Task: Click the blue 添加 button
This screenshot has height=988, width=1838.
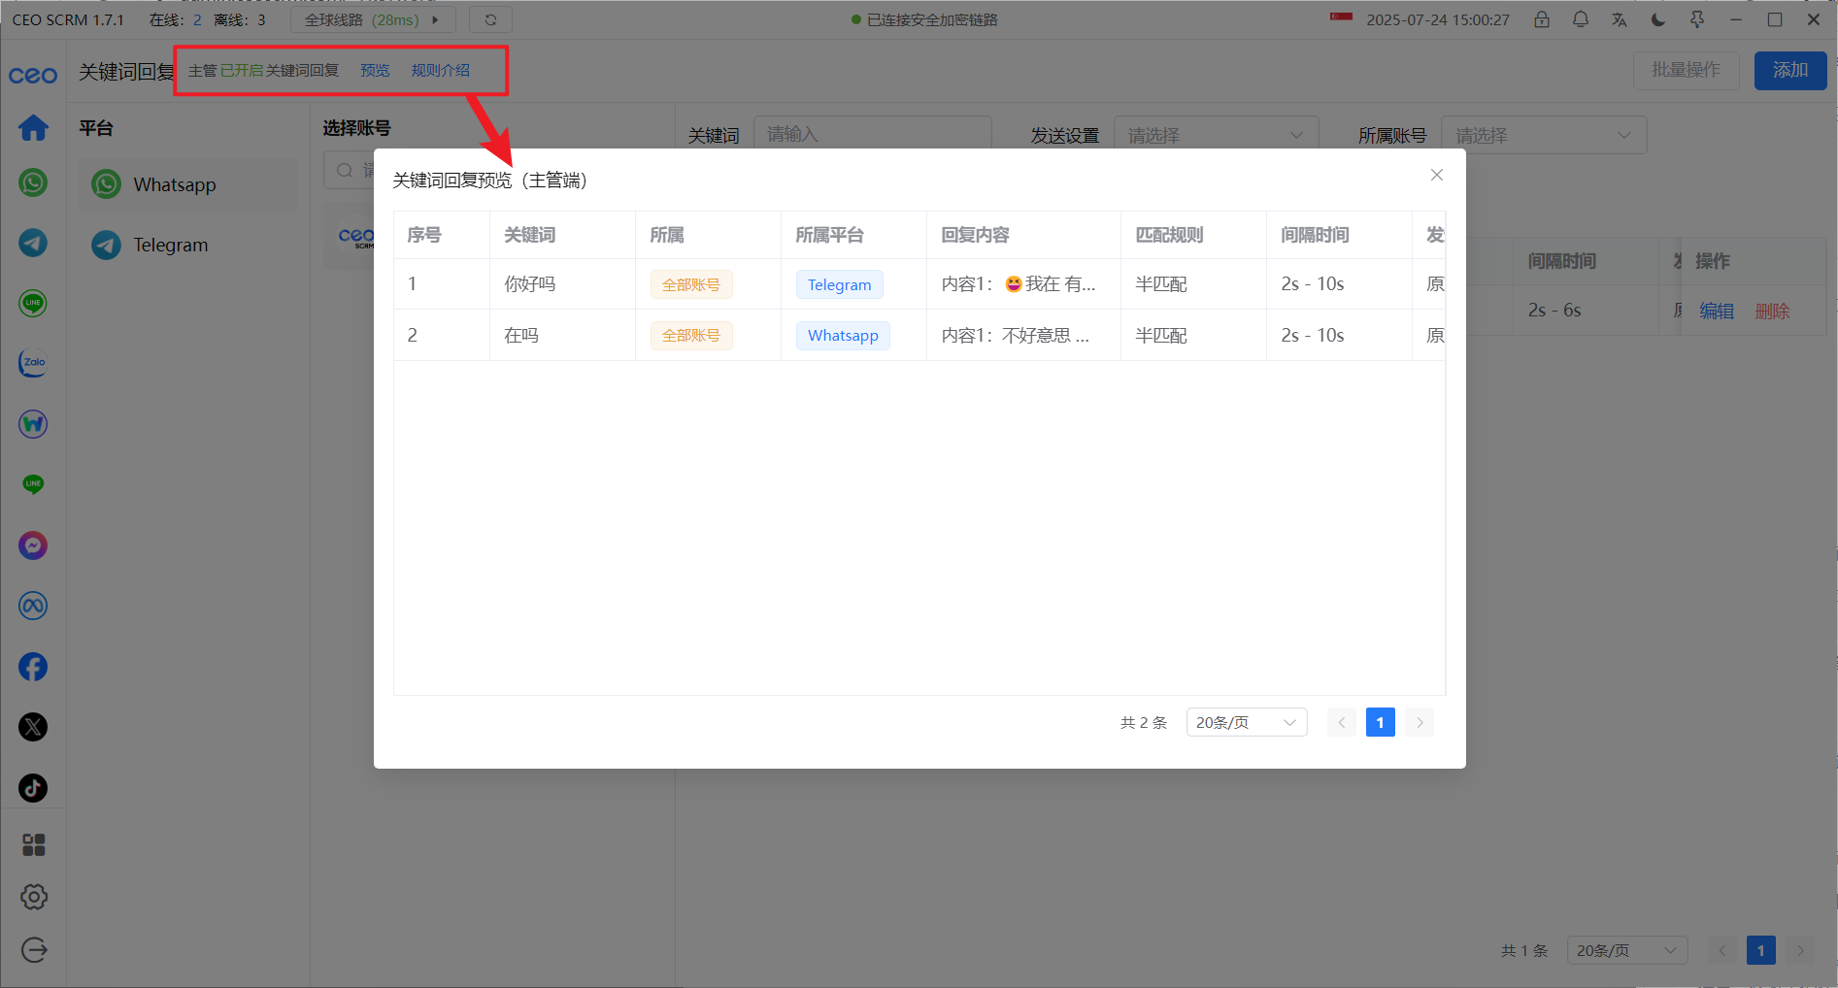Action: click(1790, 70)
